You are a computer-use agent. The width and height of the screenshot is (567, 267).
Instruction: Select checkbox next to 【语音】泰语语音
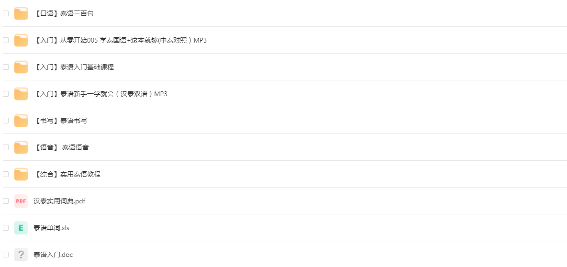[6, 147]
